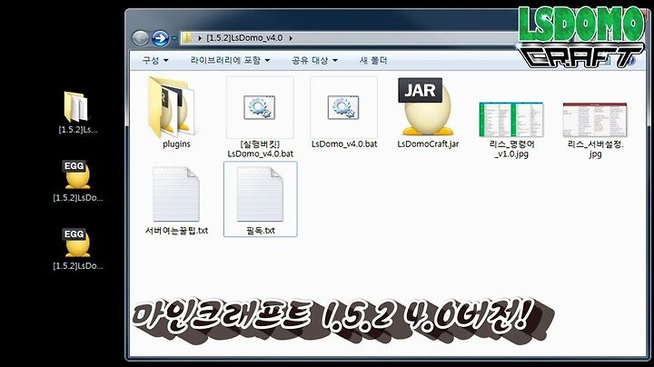Click the [1.5.2]Ls... desktop folder icon

pyautogui.click(x=76, y=107)
